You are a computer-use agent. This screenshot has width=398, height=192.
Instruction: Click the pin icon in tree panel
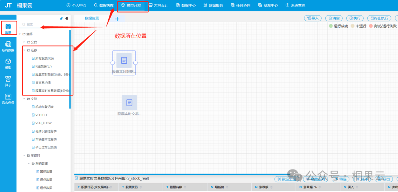pyautogui.click(x=61, y=18)
